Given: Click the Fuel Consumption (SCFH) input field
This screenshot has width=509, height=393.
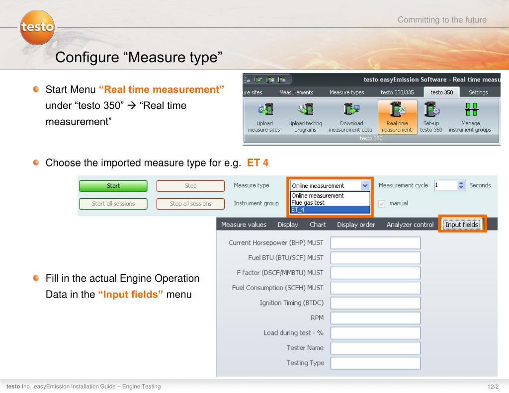Looking at the screenshot, I should [375, 288].
